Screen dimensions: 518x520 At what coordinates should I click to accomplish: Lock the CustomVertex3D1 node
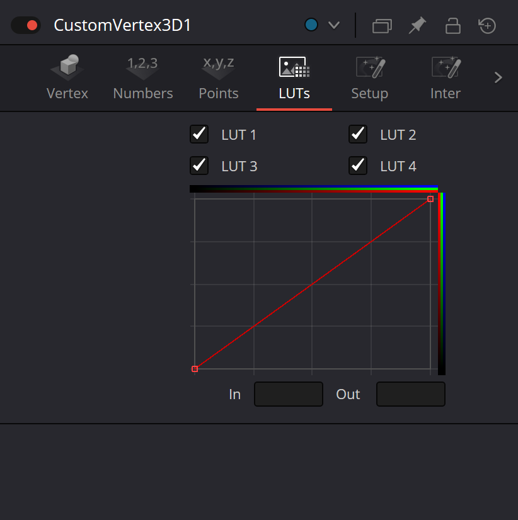452,26
